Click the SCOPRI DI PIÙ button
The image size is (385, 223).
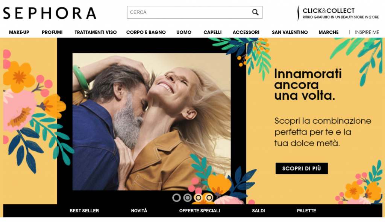coord(302,168)
